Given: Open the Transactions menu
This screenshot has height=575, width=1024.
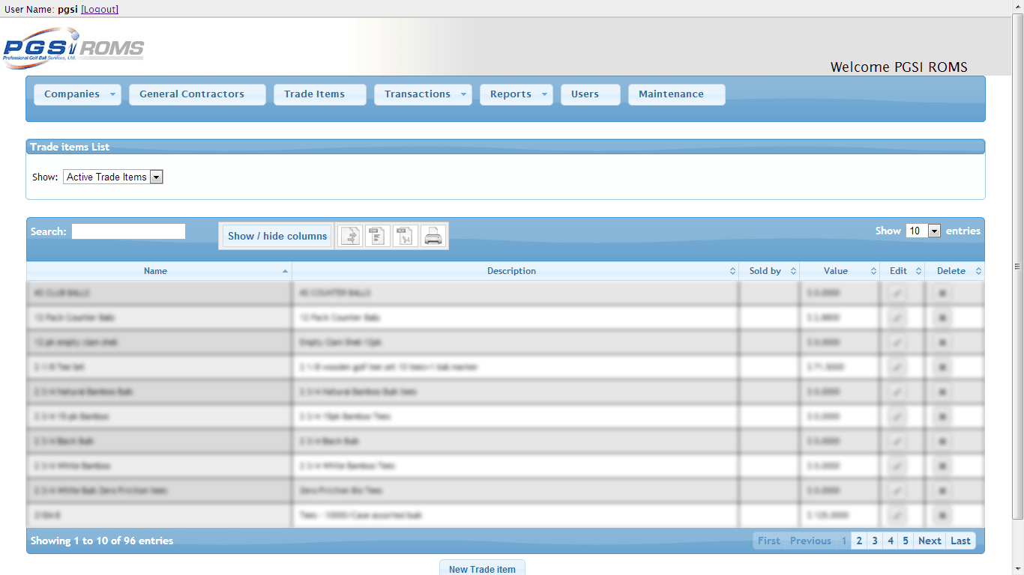Looking at the screenshot, I should pos(418,94).
